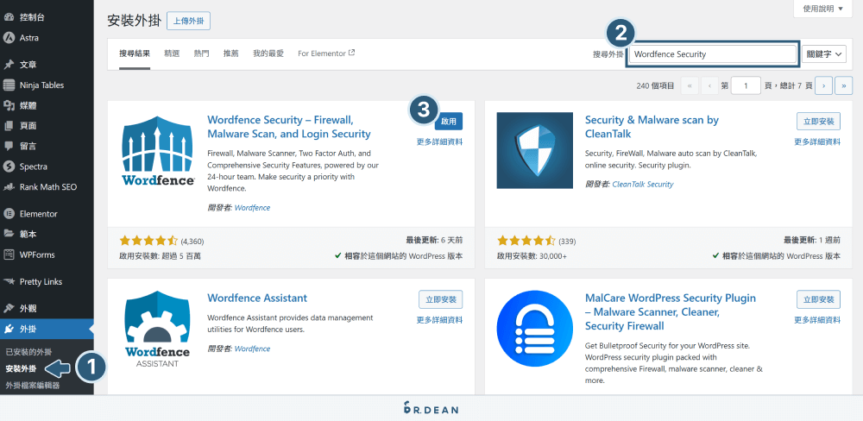Open the 控制台 dashboard icon in sidebar
The image size is (863, 421).
[9, 17]
